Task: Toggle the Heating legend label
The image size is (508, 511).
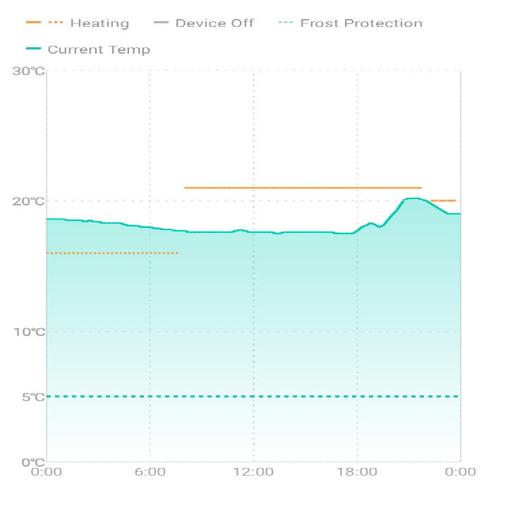Action: click(99, 23)
